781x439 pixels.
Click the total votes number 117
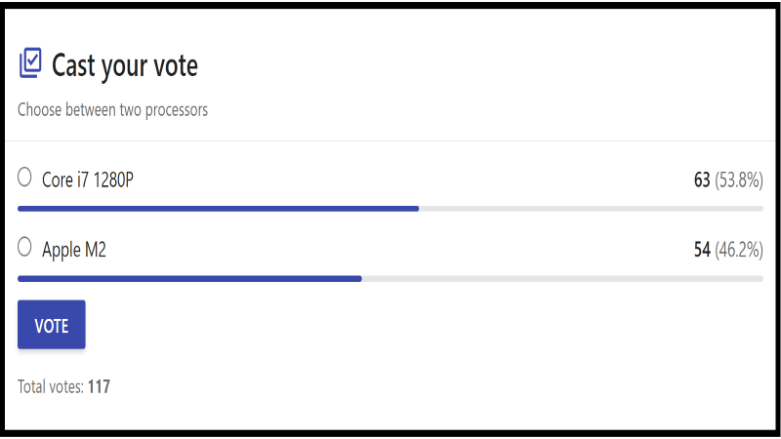coord(99,387)
